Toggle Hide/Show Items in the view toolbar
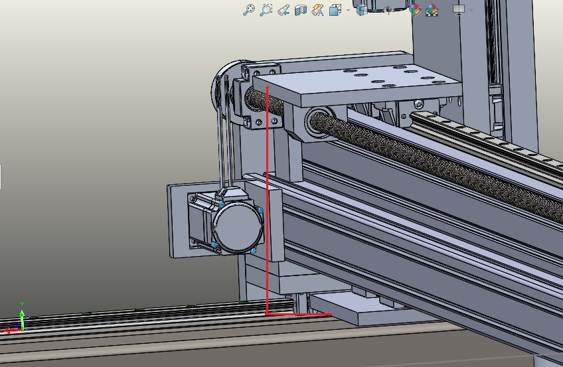This screenshot has width=563, height=367. (x=388, y=9)
